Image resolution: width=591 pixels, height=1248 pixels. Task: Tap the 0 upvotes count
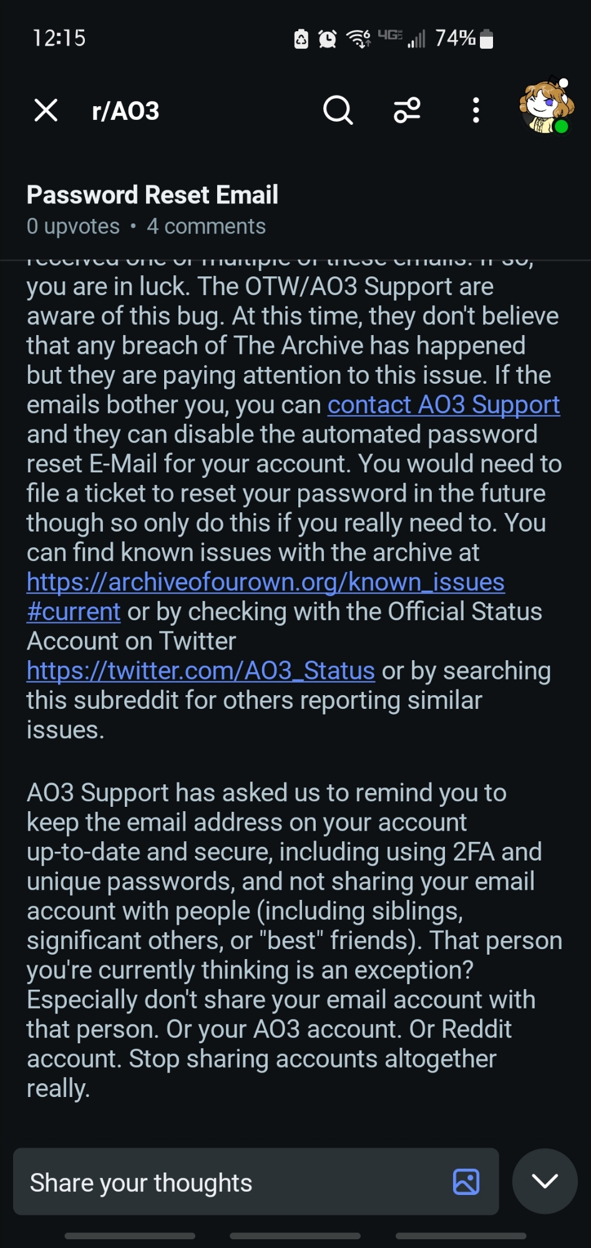[73, 227]
